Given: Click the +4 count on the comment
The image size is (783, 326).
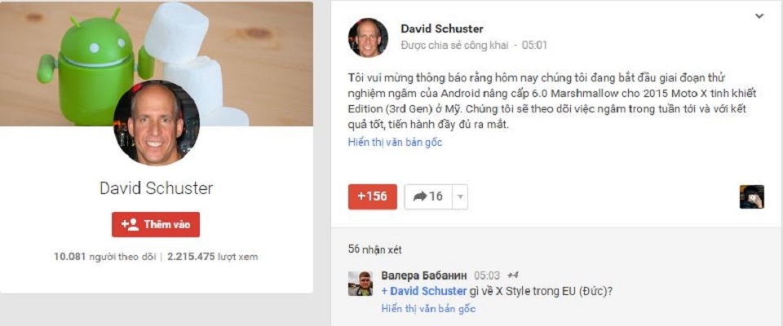Looking at the screenshot, I should tap(513, 275).
